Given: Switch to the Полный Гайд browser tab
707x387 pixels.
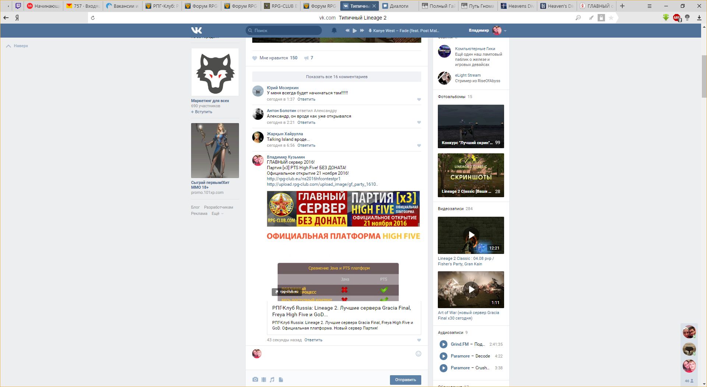Looking at the screenshot, I should tap(439, 6).
